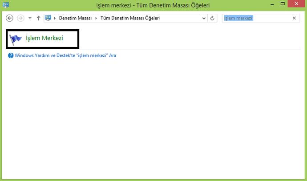The height and width of the screenshot is (181, 307).
Task: Clear the search box with X
Action: 294,18
